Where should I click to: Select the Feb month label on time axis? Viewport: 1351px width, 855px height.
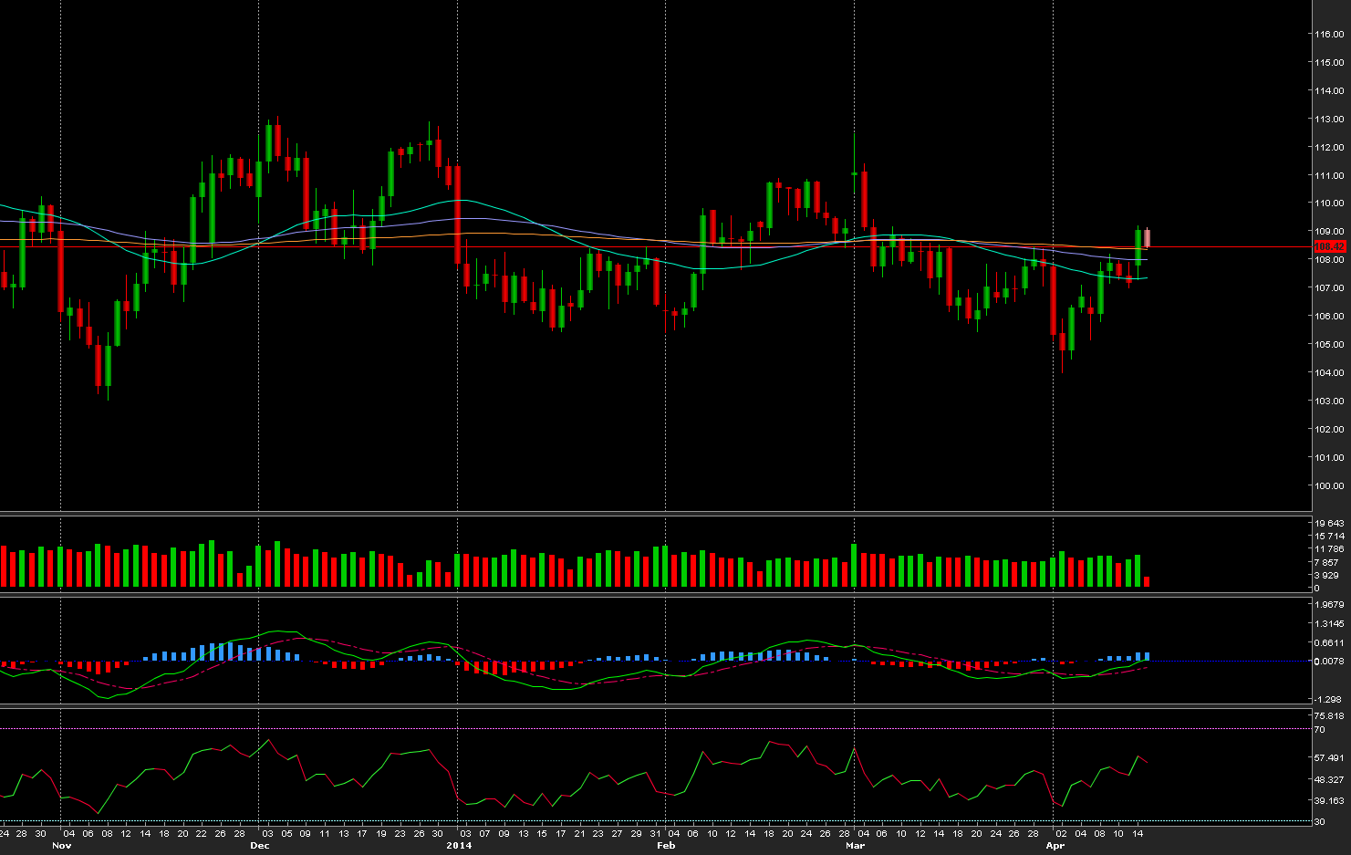(x=666, y=846)
